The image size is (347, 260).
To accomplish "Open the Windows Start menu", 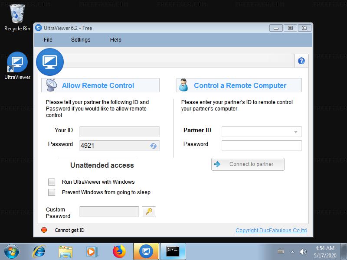I will pyautogui.click(x=12, y=252).
